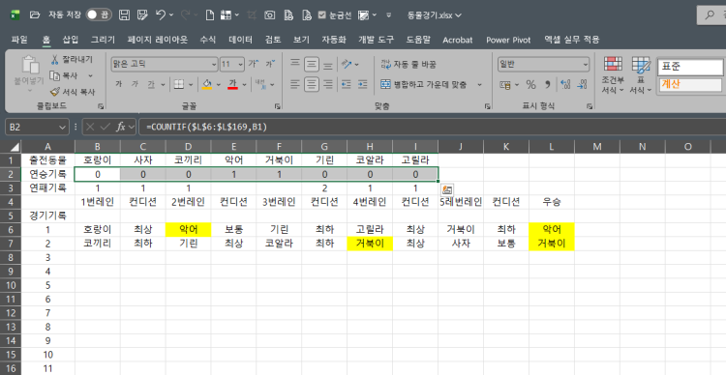Click the increase decimal icon
The image size is (726, 375).
[565, 85]
